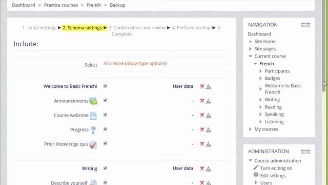
Task: Open Site home in Navigation
Action: pyautogui.click(x=265, y=42)
